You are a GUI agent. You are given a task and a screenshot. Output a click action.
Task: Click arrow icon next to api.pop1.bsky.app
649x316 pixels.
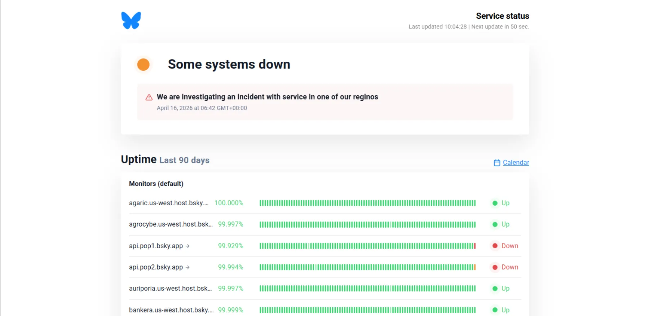[x=187, y=246]
